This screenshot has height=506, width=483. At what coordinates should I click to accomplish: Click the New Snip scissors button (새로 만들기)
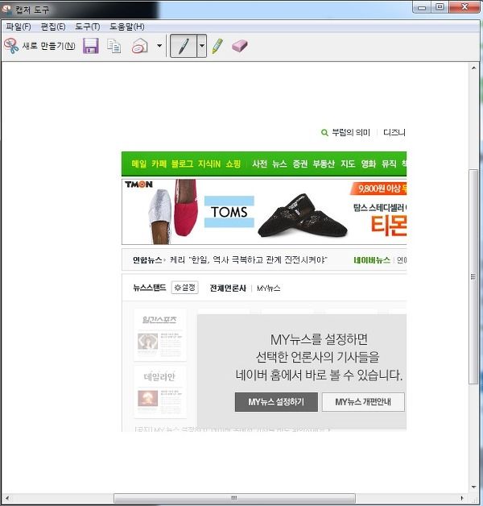coord(39,46)
